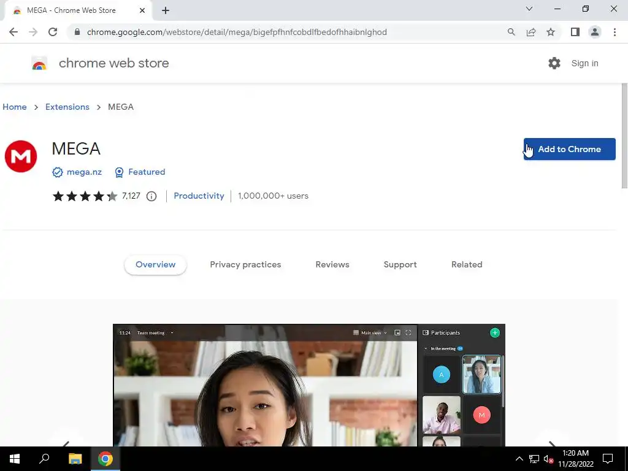Click the red MEGA extension logo

pyautogui.click(x=21, y=156)
